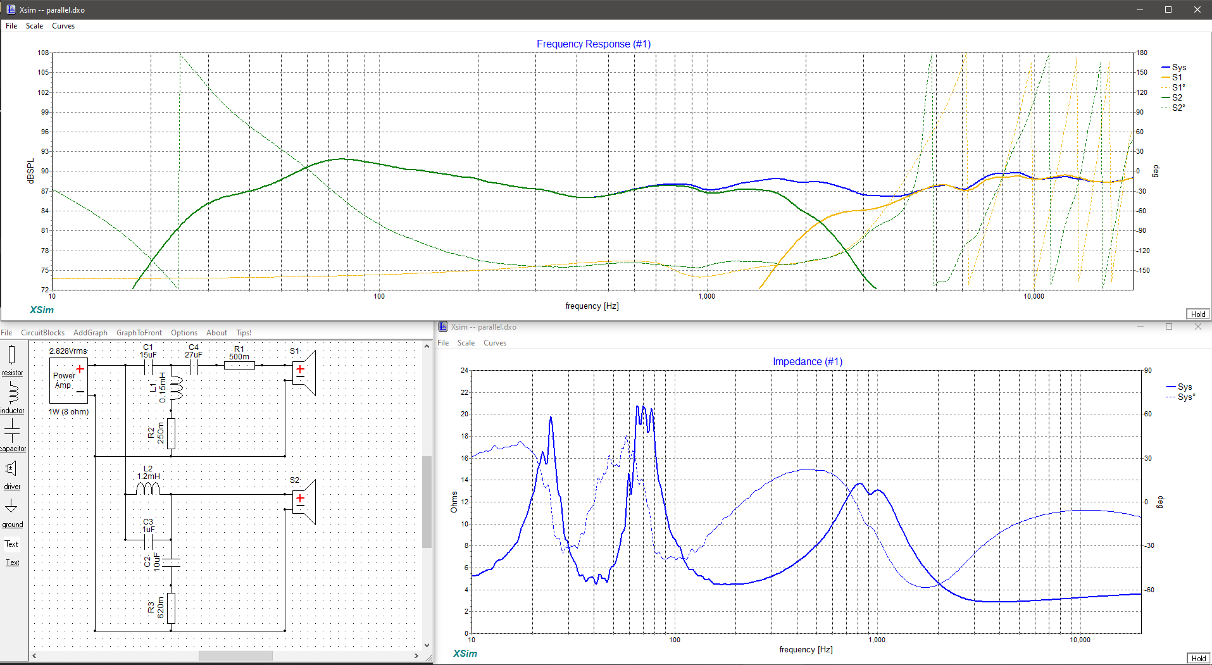The height and width of the screenshot is (665, 1212).
Task: Click S2 legend entry in Frequency Response
Action: pyautogui.click(x=1172, y=97)
